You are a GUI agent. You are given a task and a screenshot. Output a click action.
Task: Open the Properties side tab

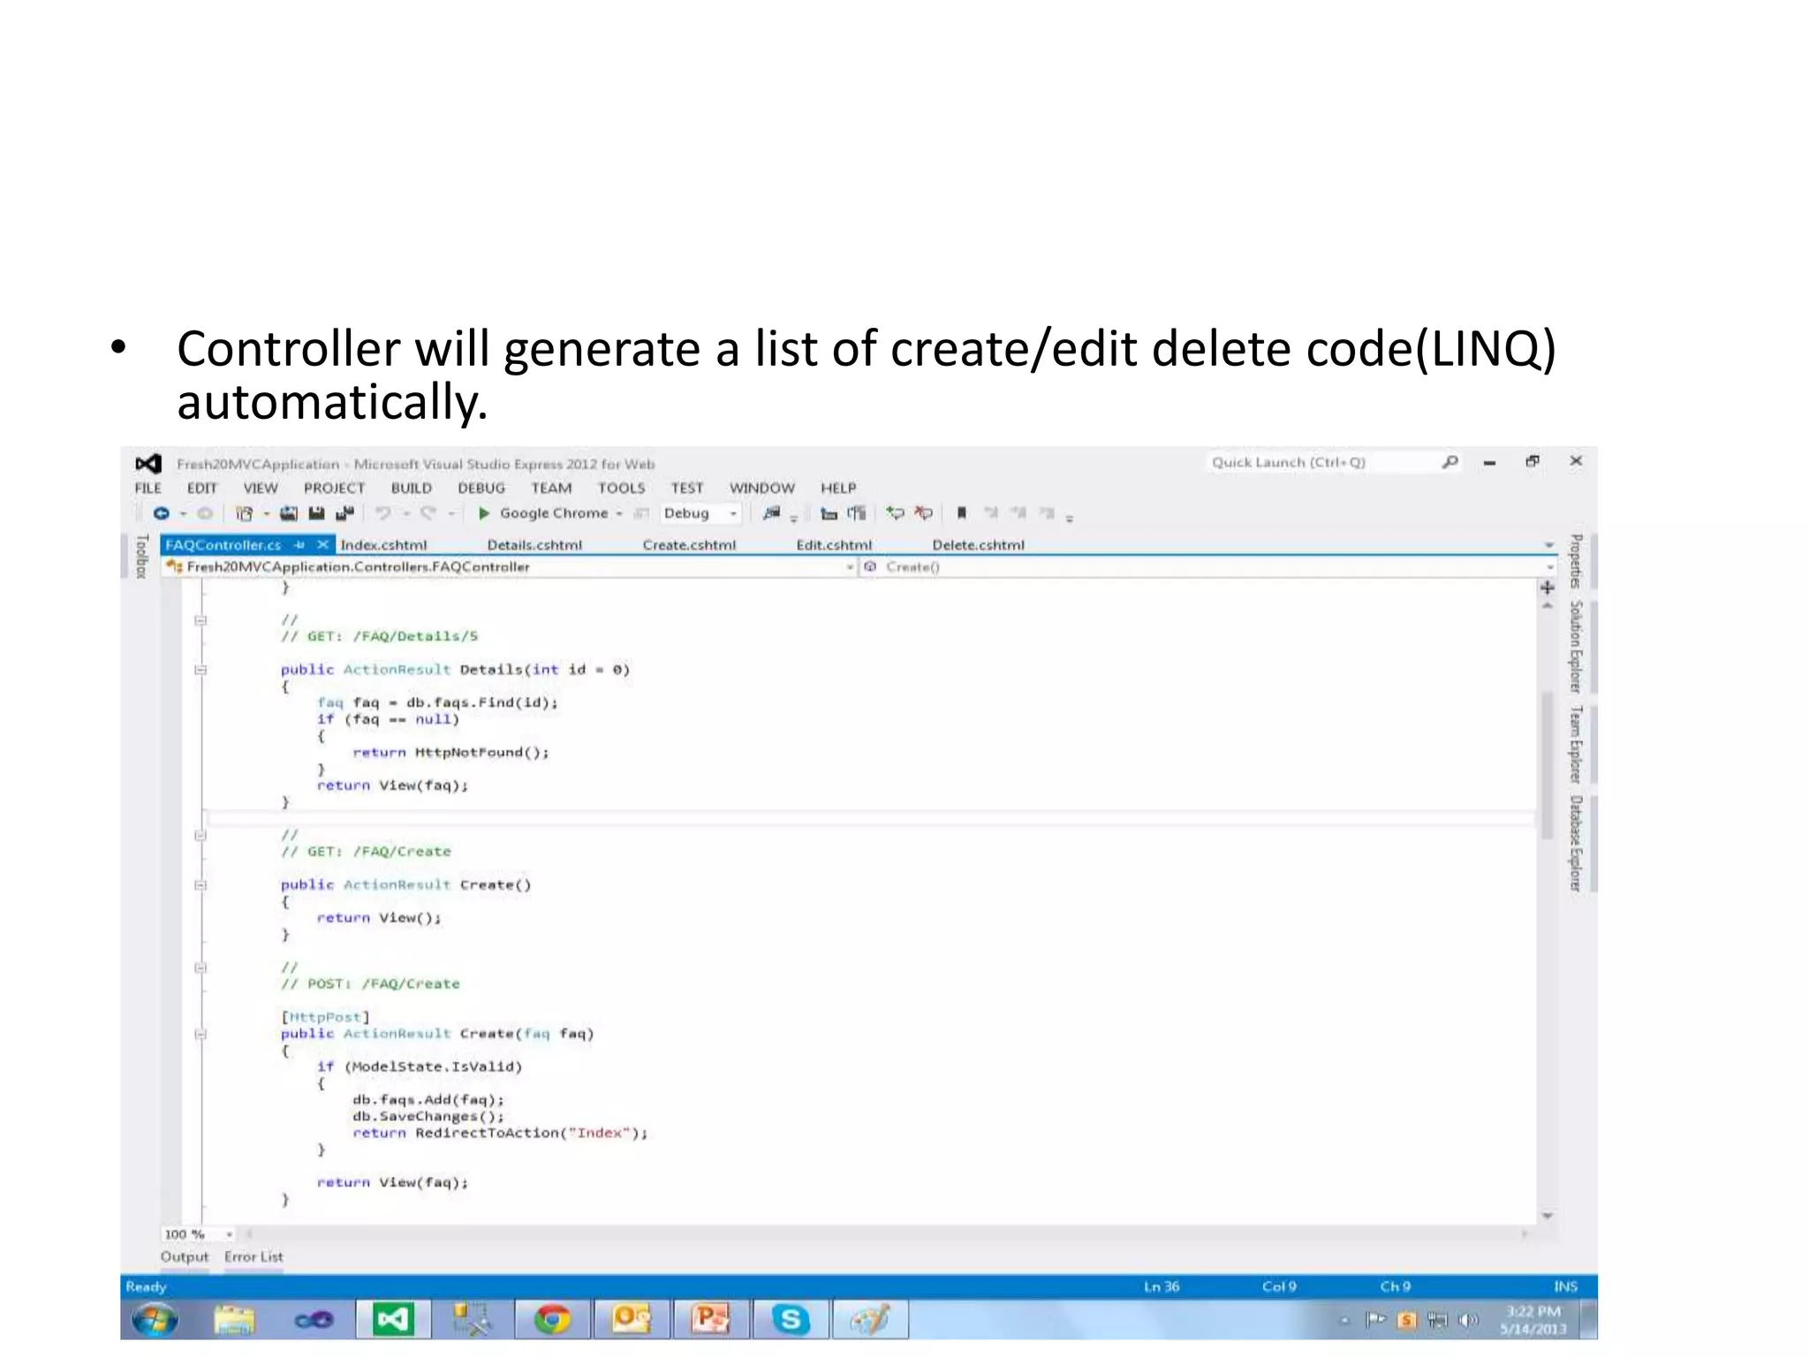pyautogui.click(x=1576, y=563)
